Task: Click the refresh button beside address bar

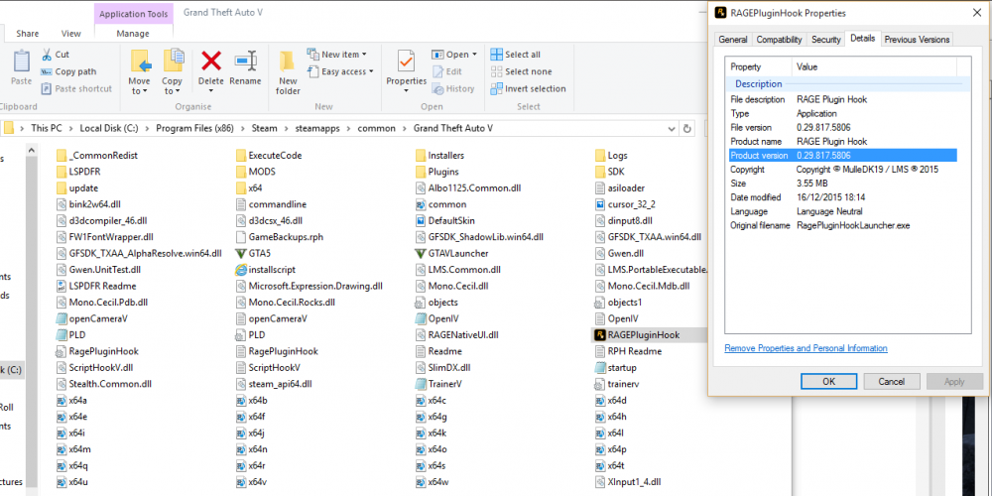Action: pos(687,128)
